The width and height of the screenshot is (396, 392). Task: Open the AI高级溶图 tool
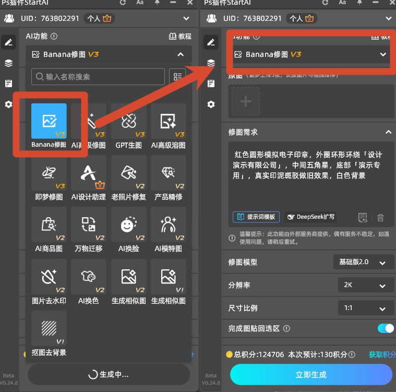(x=168, y=121)
